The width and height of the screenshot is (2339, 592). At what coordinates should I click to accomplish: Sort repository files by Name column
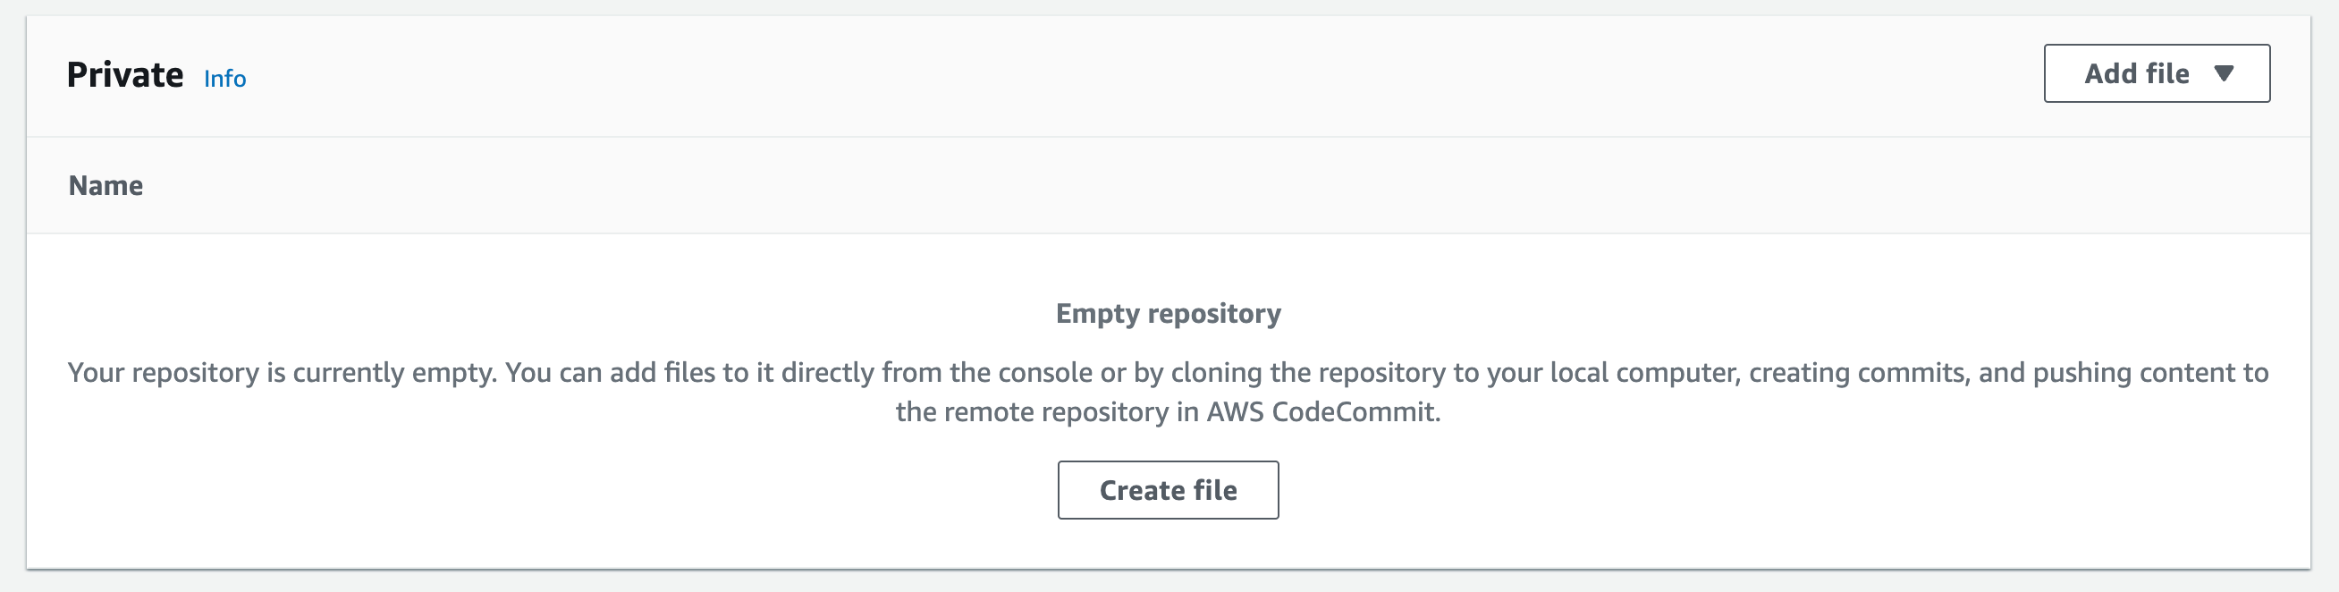tap(106, 184)
